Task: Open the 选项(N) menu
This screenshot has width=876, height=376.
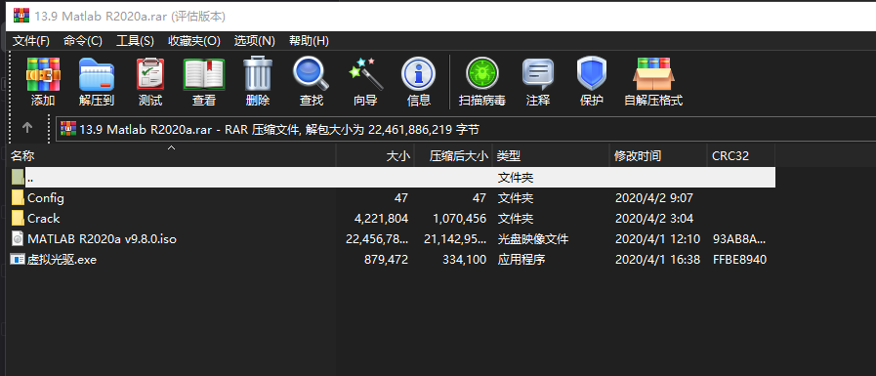Action: pyautogui.click(x=254, y=41)
